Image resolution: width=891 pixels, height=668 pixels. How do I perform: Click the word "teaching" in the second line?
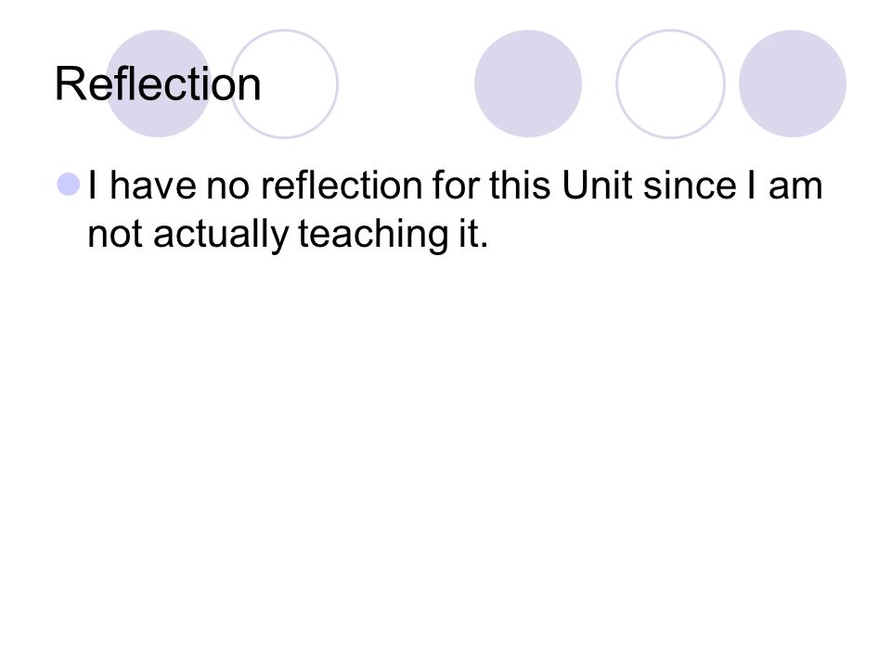pos(373,234)
